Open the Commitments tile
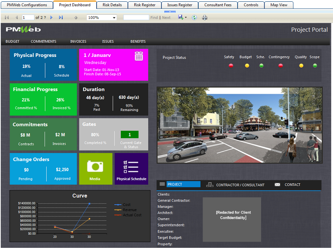This screenshot has width=333, height=250. click(x=43, y=134)
